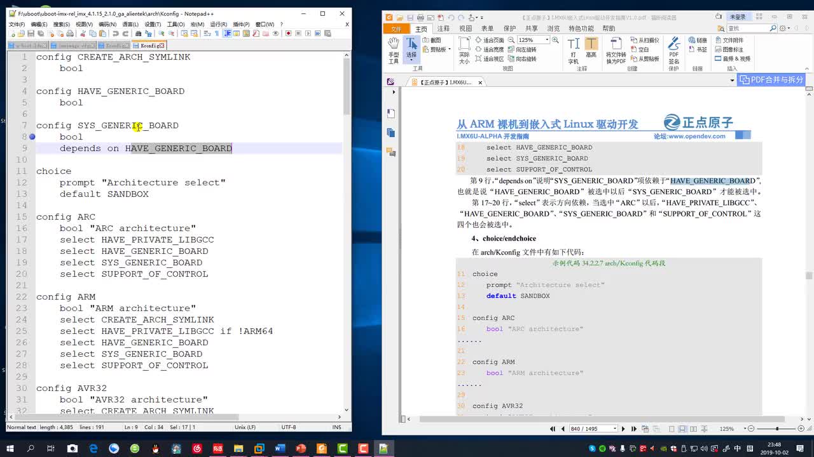814x457 pixels.
Task: Close the active Kconfig tab
Action: click(162, 46)
